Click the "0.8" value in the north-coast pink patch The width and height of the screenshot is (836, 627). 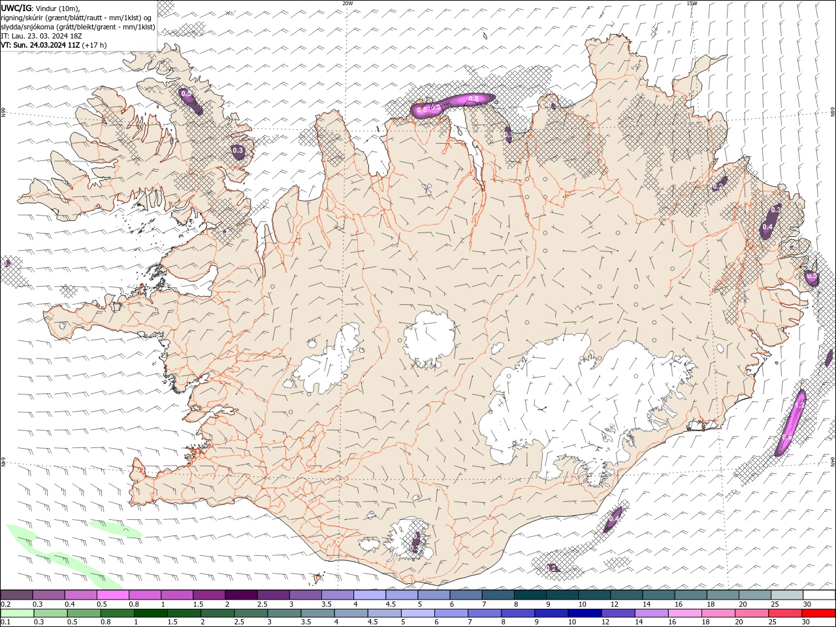pyautogui.click(x=474, y=99)
